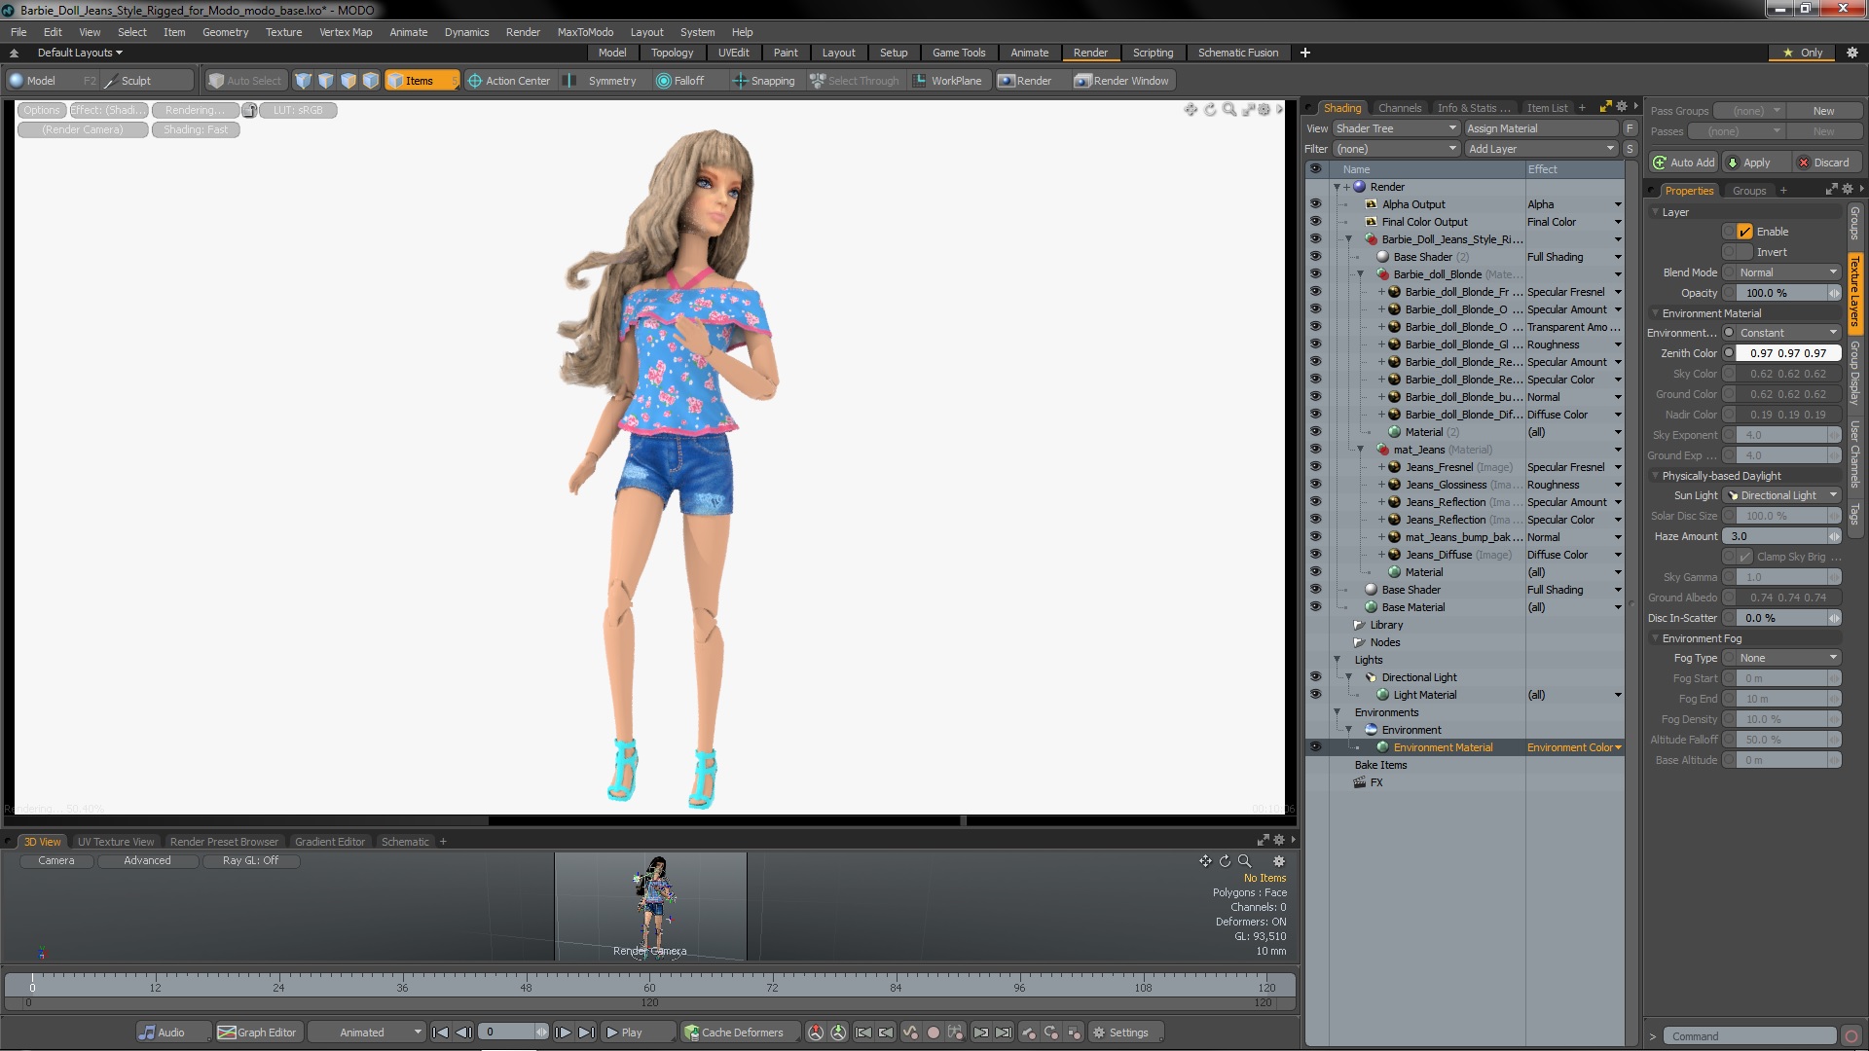The height and width of the screenshot is (1051, 1869).
Task: Switch to the Channels tab
Action: point(1400,108)
